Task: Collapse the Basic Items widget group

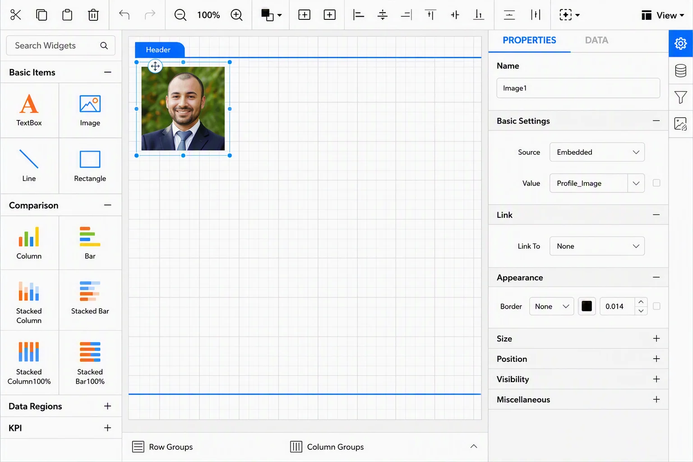Action: pyautogui.click(x=107, y=72)
